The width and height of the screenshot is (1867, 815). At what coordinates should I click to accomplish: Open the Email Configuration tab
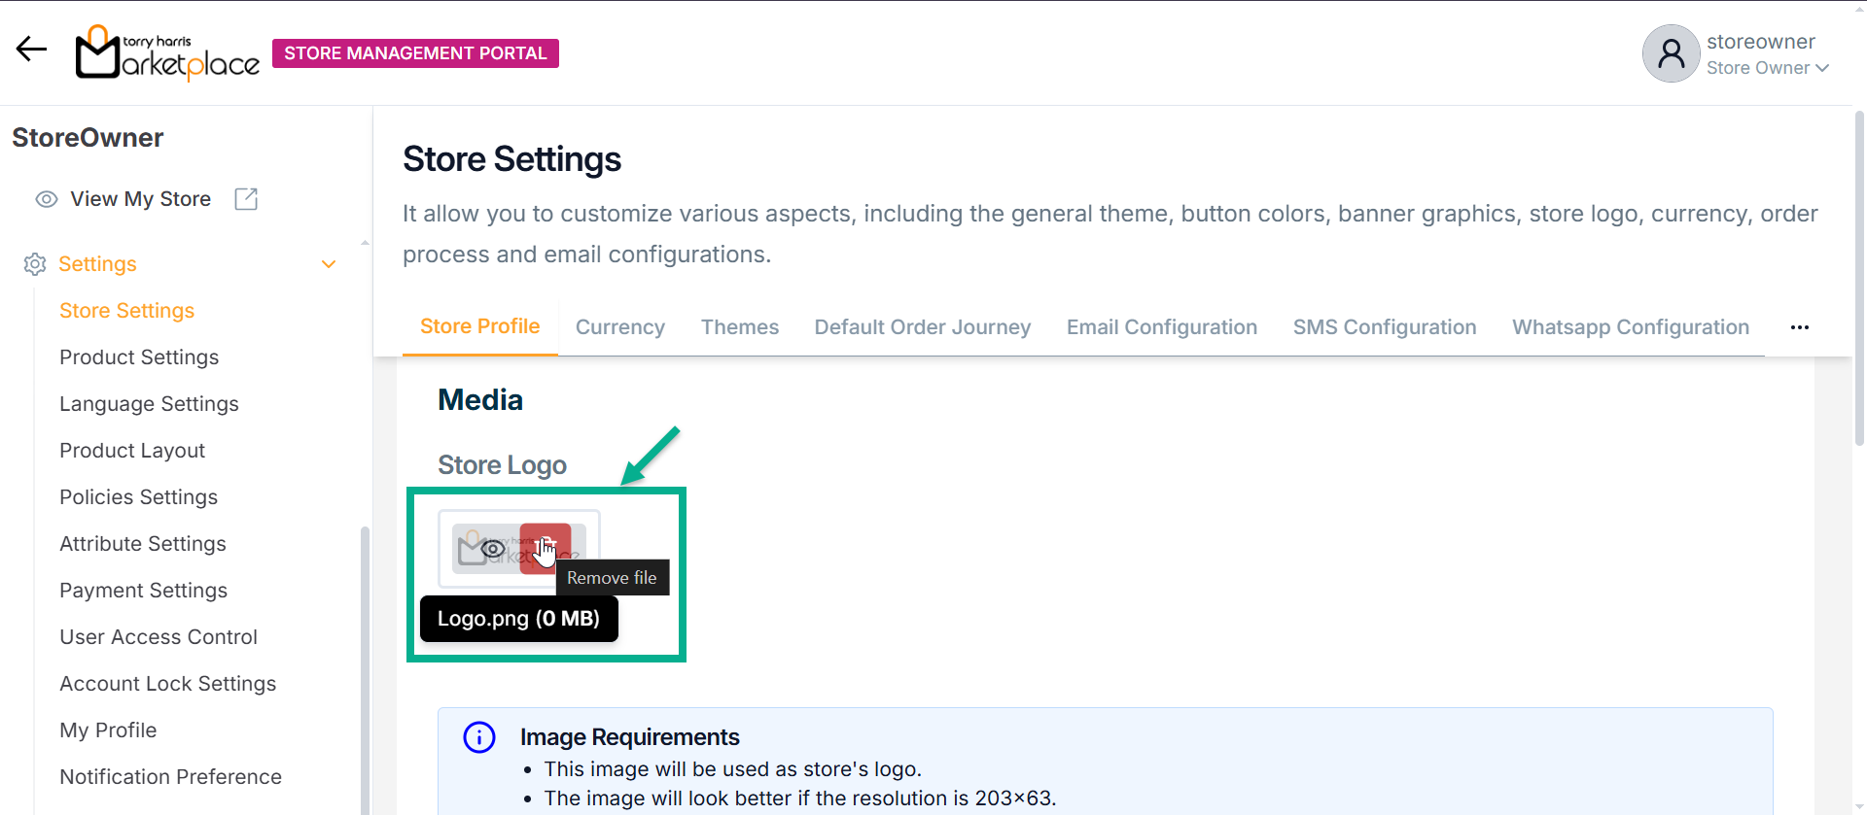tap(1161, 327)
